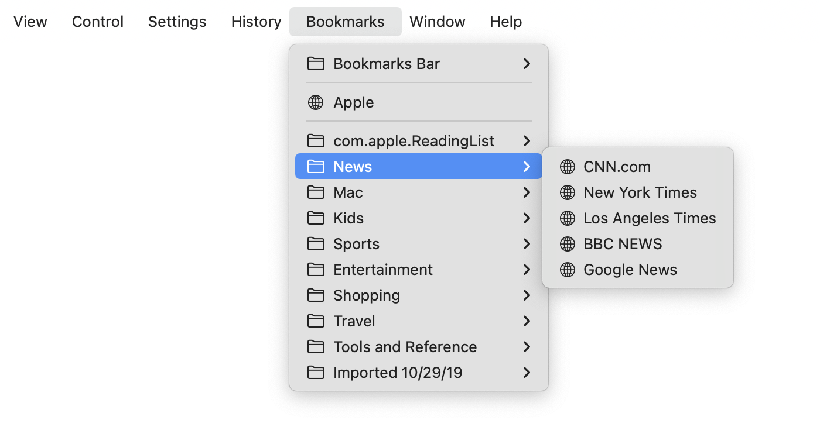Open the New York Times bookmark

pyautogui.click(x=640, y=192)
